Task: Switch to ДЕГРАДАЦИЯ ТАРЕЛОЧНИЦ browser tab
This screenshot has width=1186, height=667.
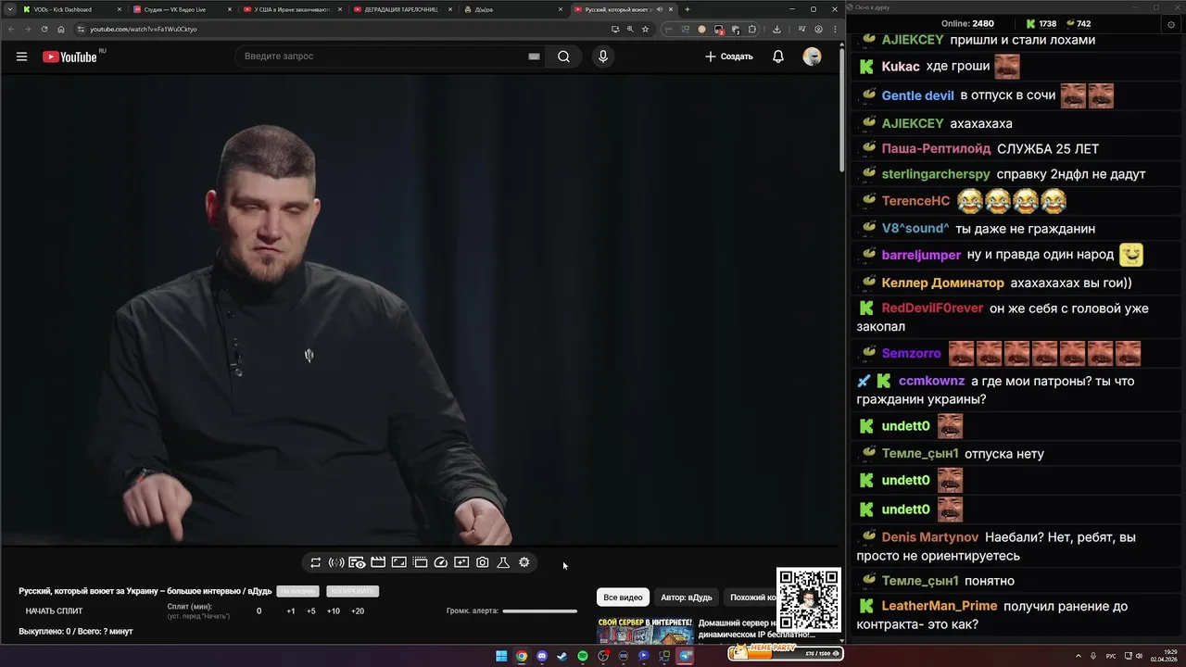Action: pyautogui.click(x=401, y=9)
